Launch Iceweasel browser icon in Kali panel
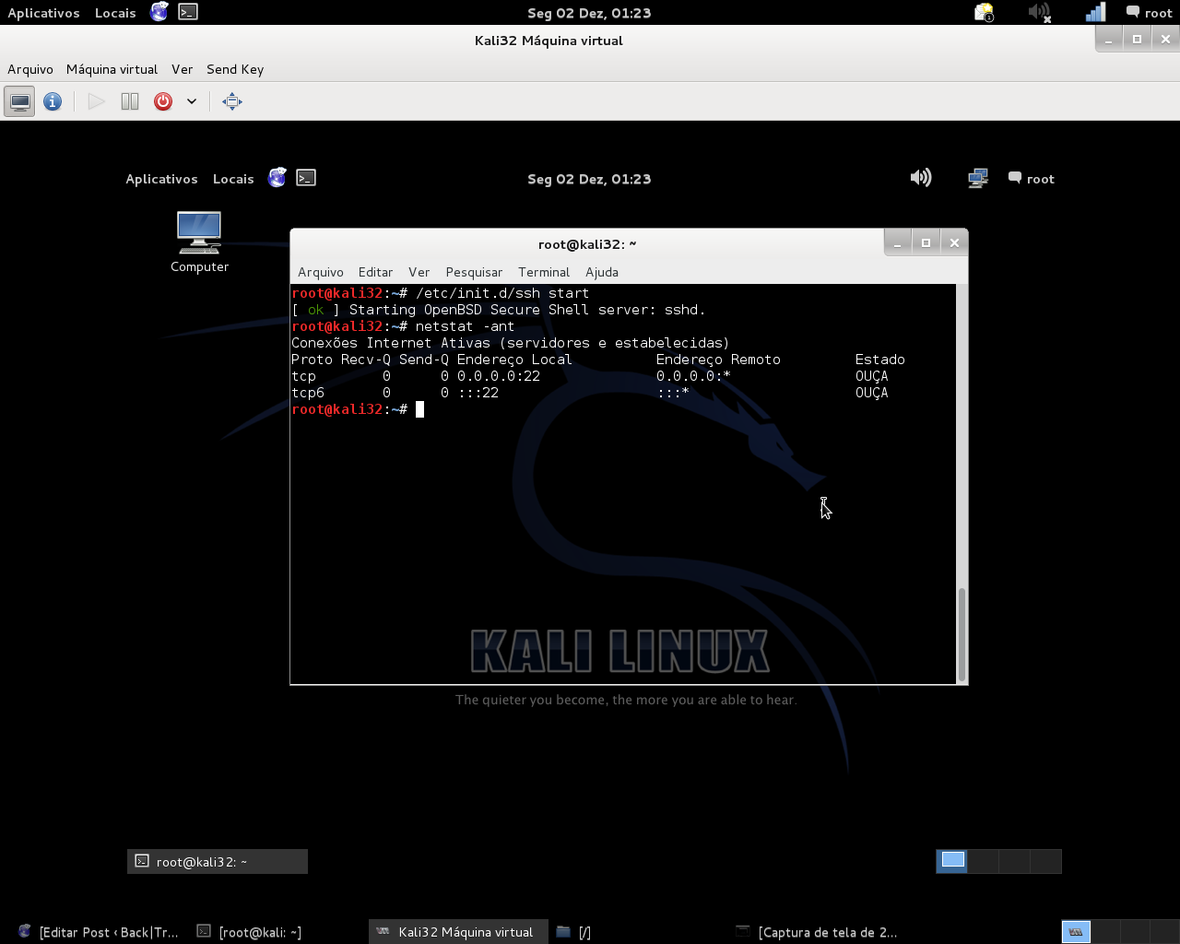The width and height of the screenshot is (1180, 944). coord(277,178)
